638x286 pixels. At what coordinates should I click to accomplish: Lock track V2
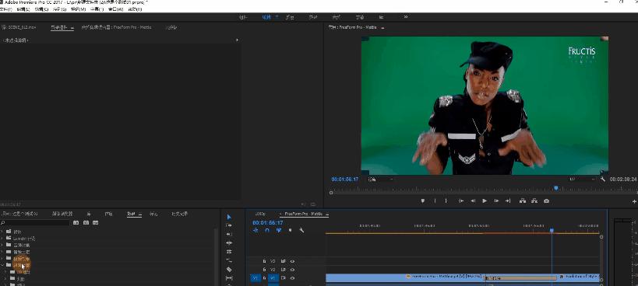[264, 270]
